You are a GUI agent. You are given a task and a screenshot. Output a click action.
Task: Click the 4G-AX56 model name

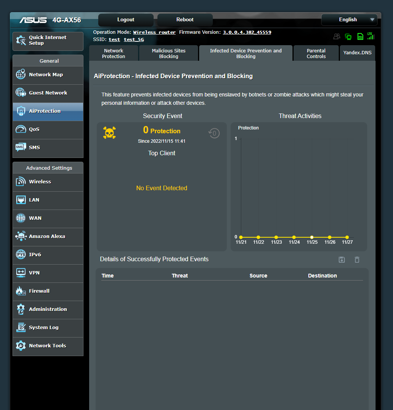67,20
